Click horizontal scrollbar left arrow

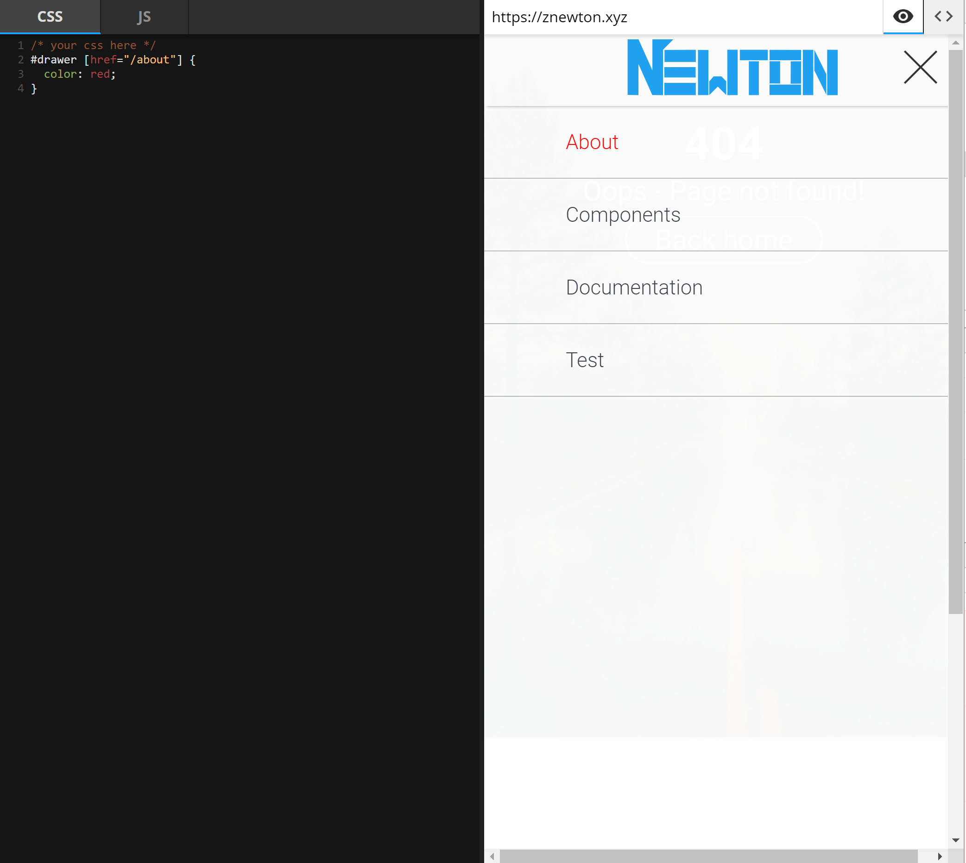[x=492, y=857]
